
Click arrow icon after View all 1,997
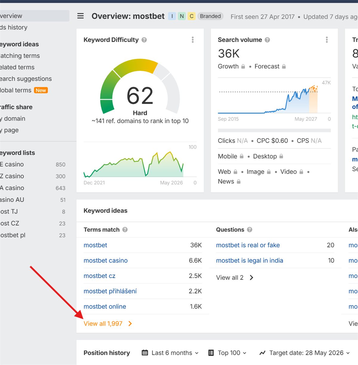130,324
